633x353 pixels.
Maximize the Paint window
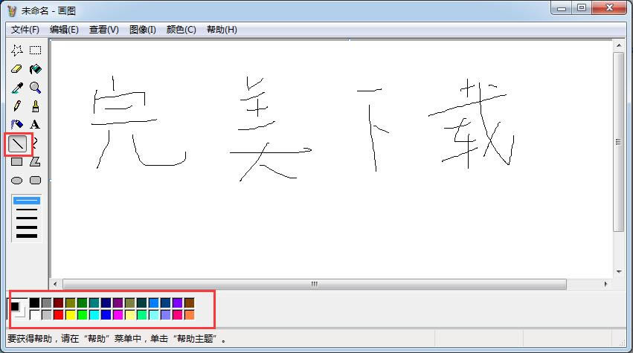click(582, 8)
